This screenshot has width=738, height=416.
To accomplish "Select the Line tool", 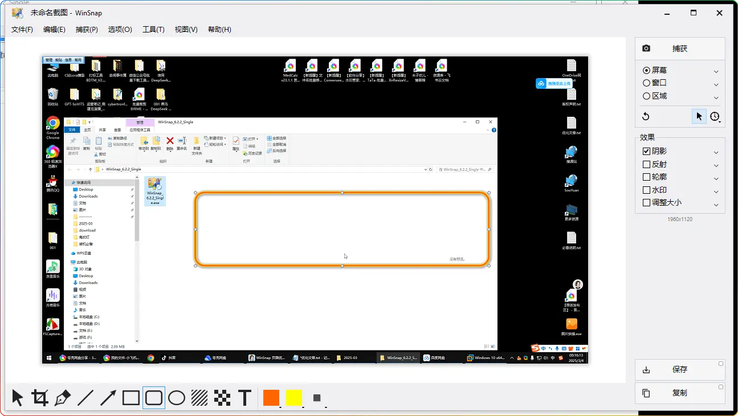I will point(85,398).
